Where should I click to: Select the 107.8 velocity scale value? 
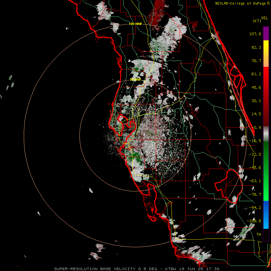click(x=255, y=34)
